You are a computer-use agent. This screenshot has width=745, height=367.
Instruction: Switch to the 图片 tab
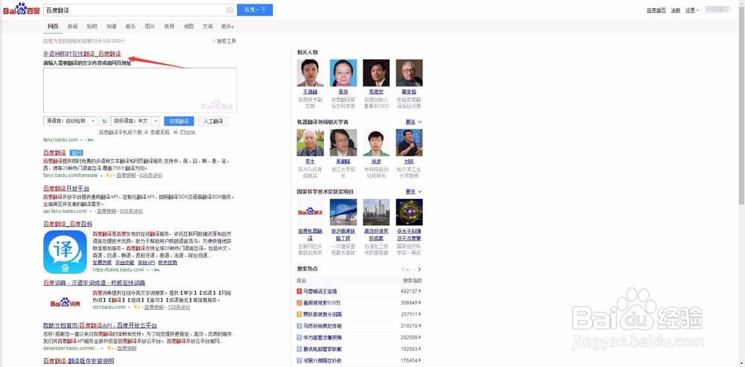tap(150, 26)
